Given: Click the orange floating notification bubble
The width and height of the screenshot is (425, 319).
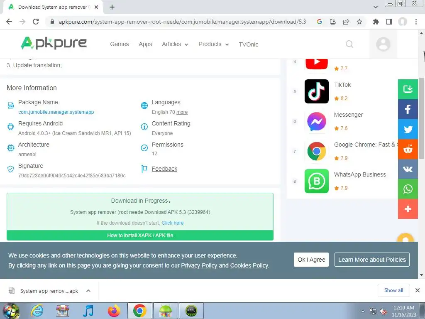Looking at the screenshot, I should (405, 238).
